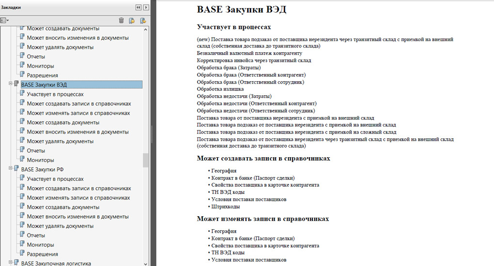Click the find current bookmark icon
This screenshot has width=494, height=266.
143,20
